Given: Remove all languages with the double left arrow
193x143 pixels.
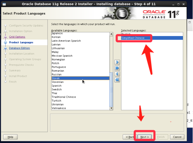Looking at the screenshot, I should [117, 80].
